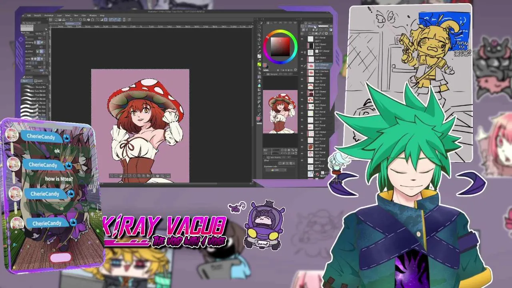This screenshot has width=512, height=288.
Task: Click the Open file icon in command bar
Action: [60, 20]
